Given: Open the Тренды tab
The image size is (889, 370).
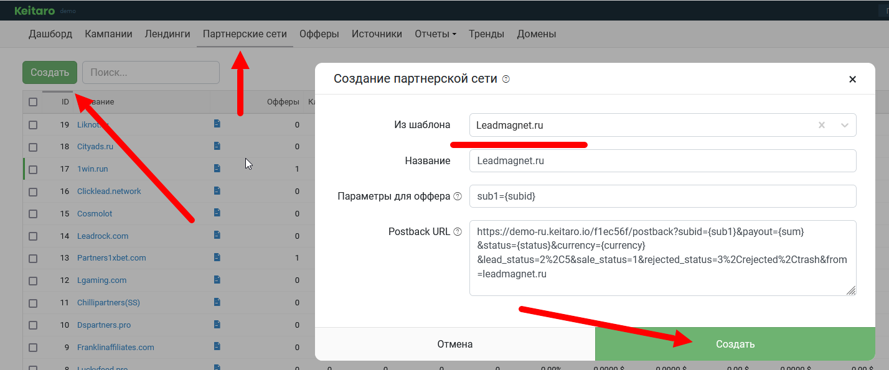Looking at the screenshot, I should click(x=486, y=34).
